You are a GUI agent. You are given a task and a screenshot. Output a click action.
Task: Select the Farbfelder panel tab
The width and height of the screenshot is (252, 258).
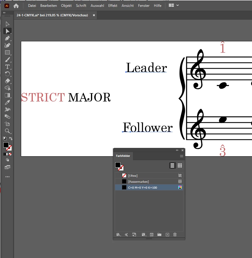[123, 156]
